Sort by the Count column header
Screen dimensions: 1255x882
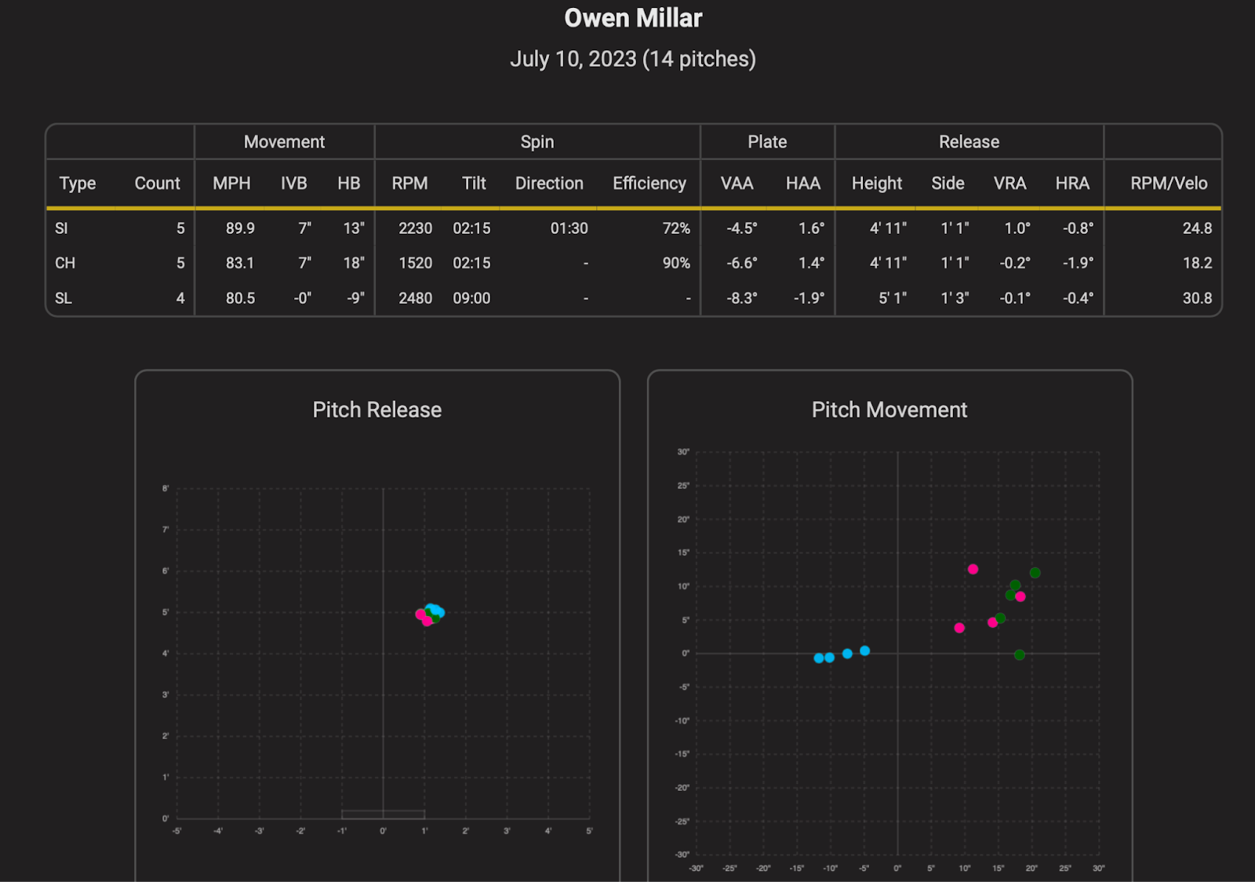(158, 184)
